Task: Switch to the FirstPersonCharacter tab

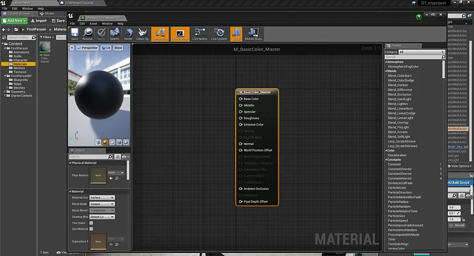Action: click(x=80, y=3)
